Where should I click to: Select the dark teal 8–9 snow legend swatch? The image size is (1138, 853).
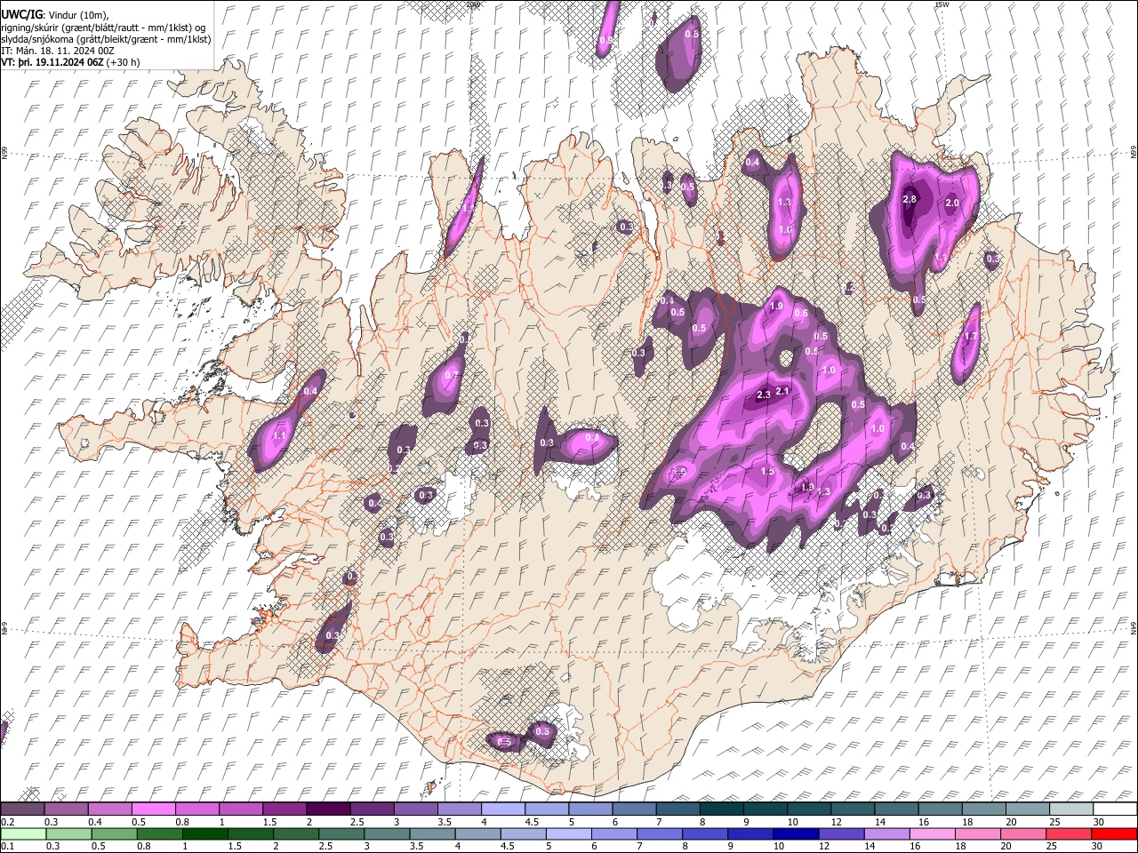722,809
